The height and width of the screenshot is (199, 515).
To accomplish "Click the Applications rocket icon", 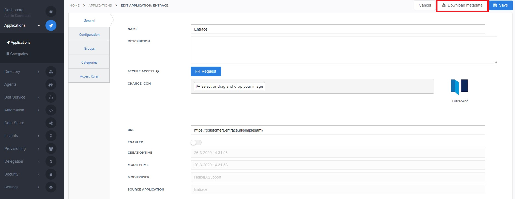I will click(x=51, y=25).
